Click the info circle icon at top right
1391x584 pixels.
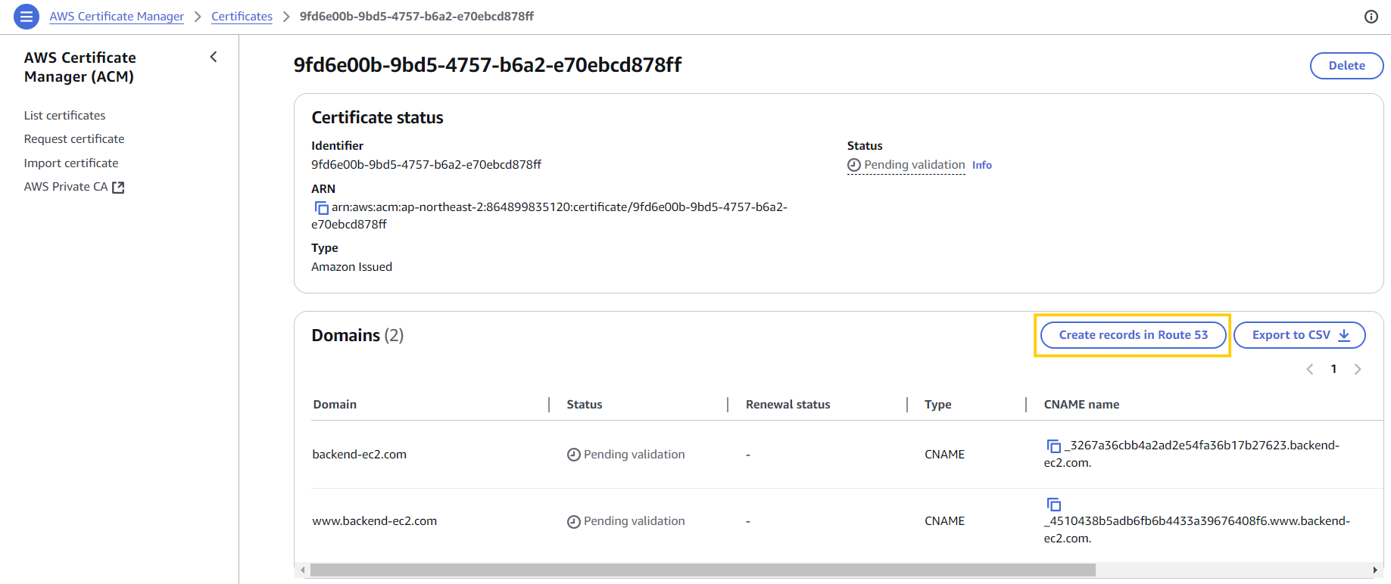[x=1371, y=17]
